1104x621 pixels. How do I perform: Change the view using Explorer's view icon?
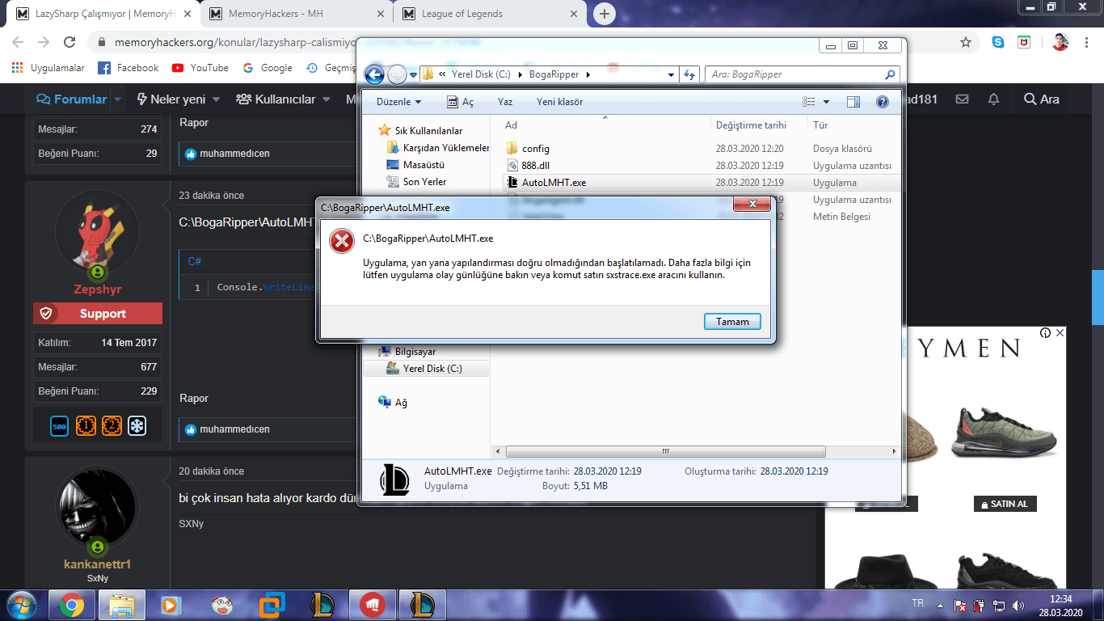(x=809, y=102)
